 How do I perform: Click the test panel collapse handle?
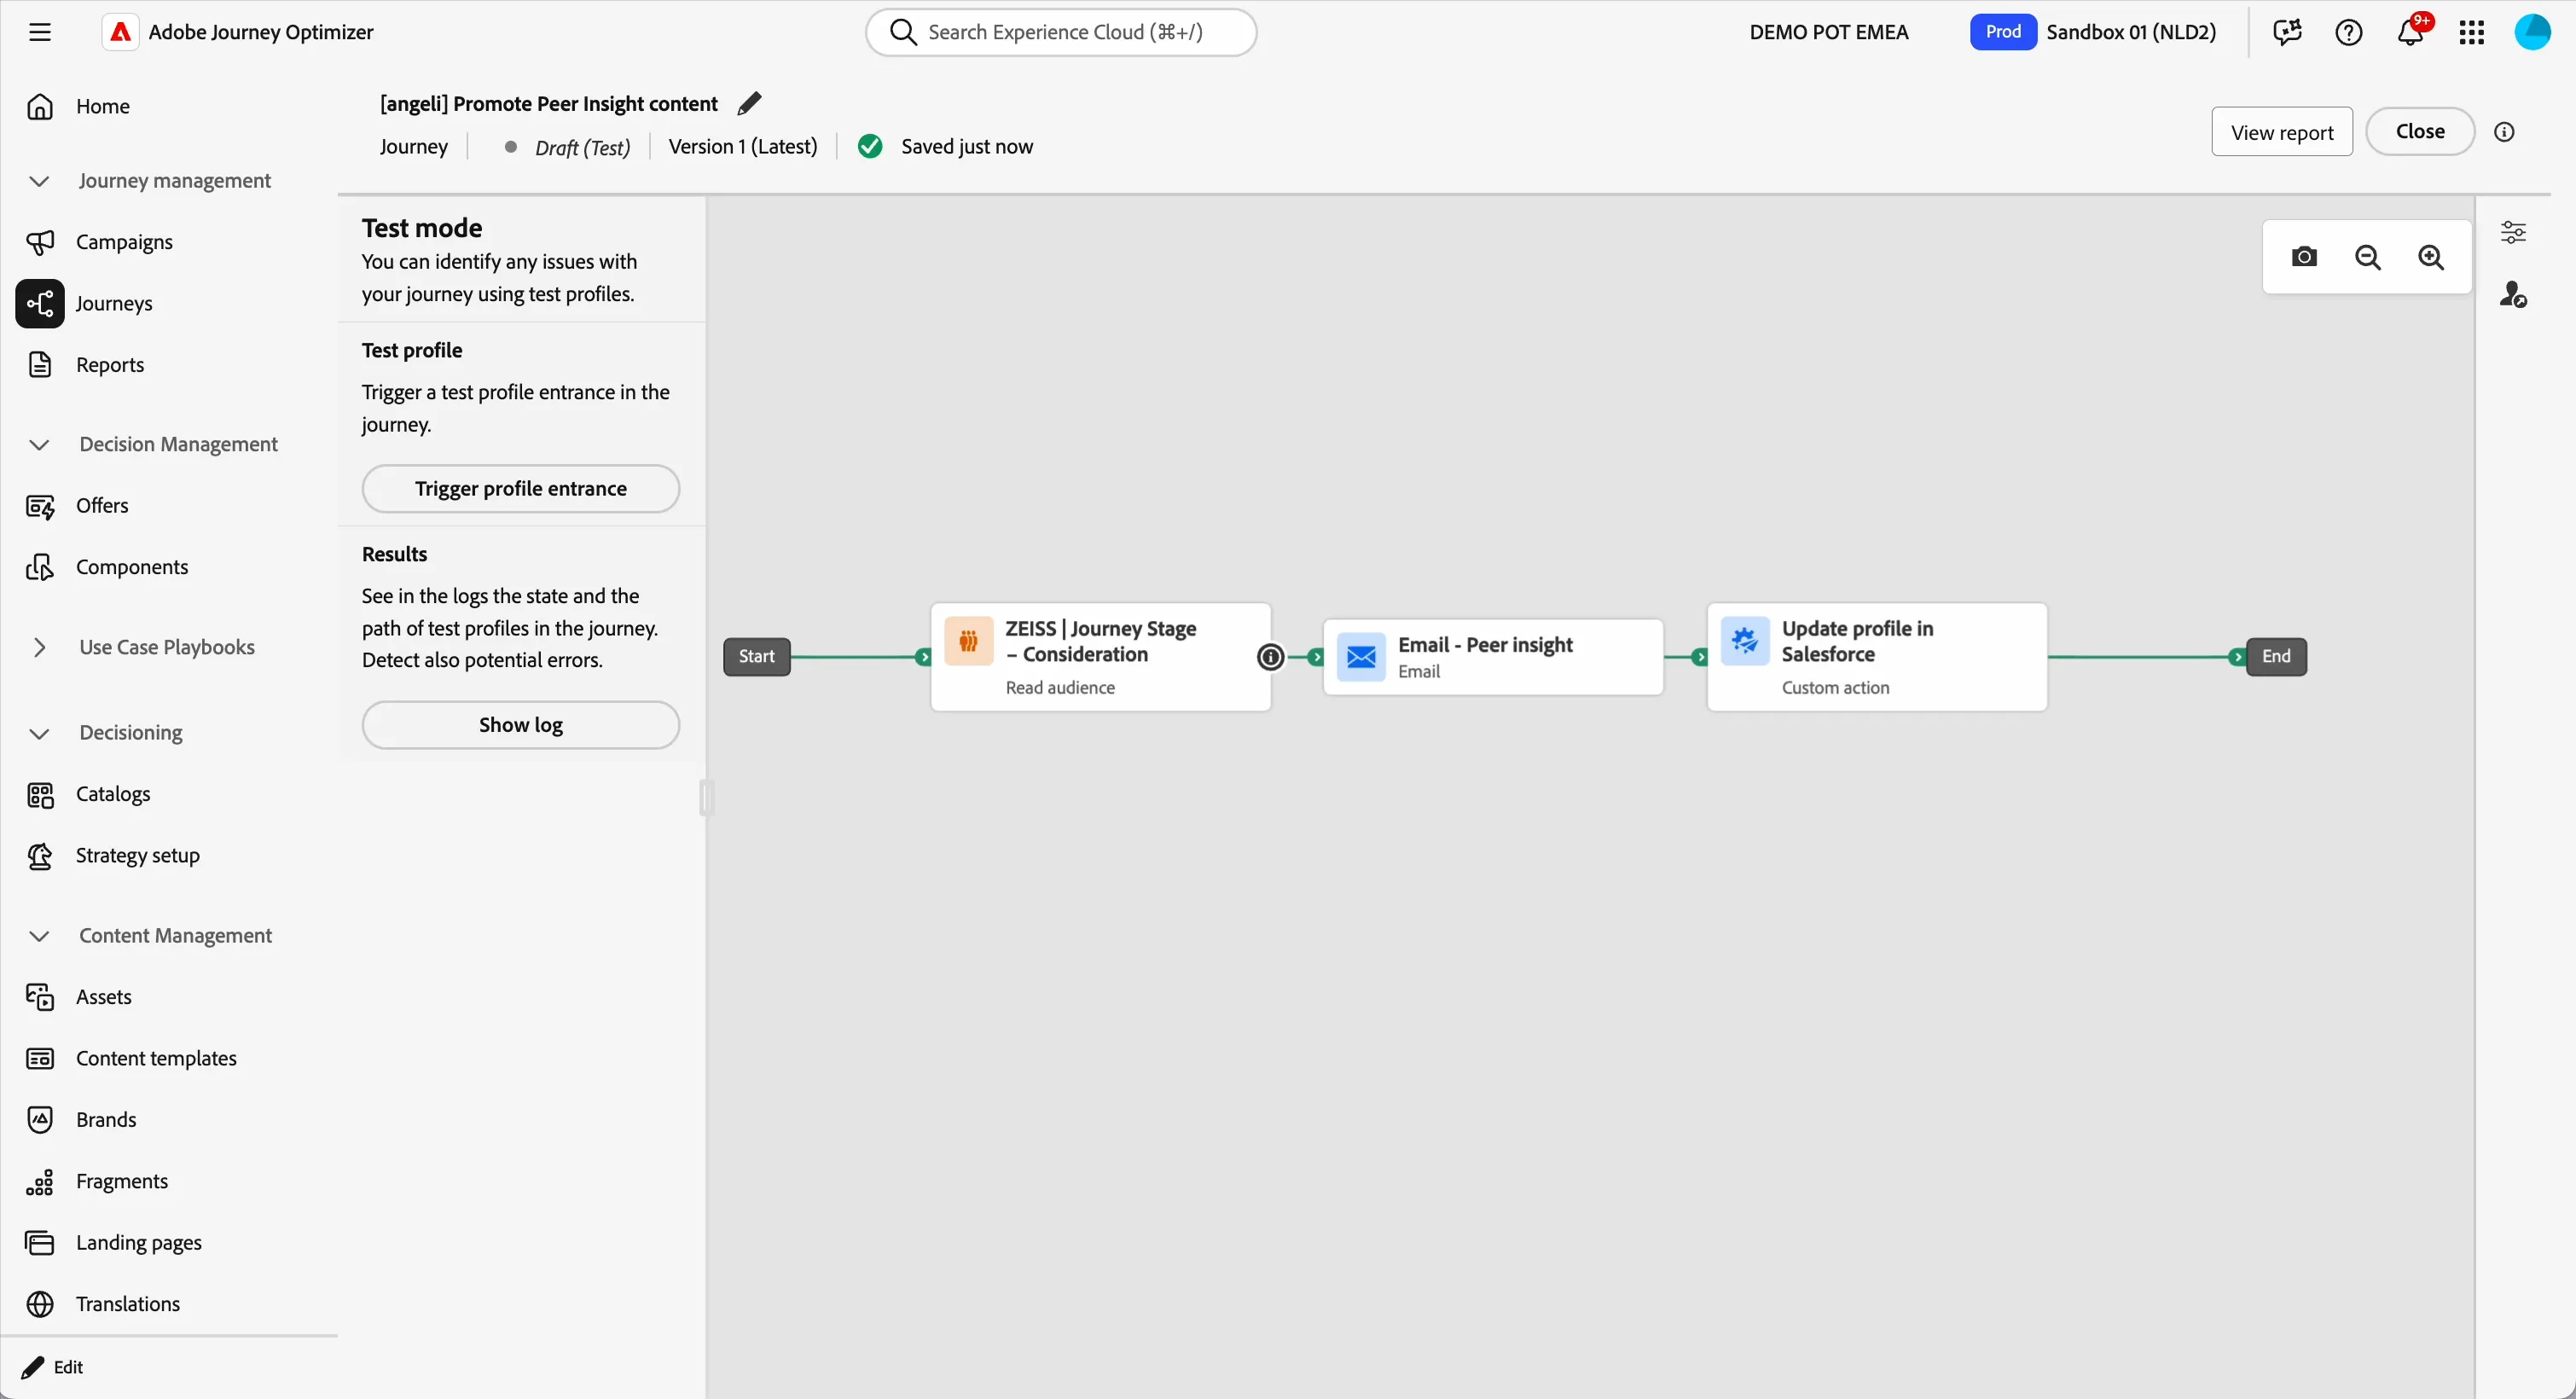coord(707,798)
